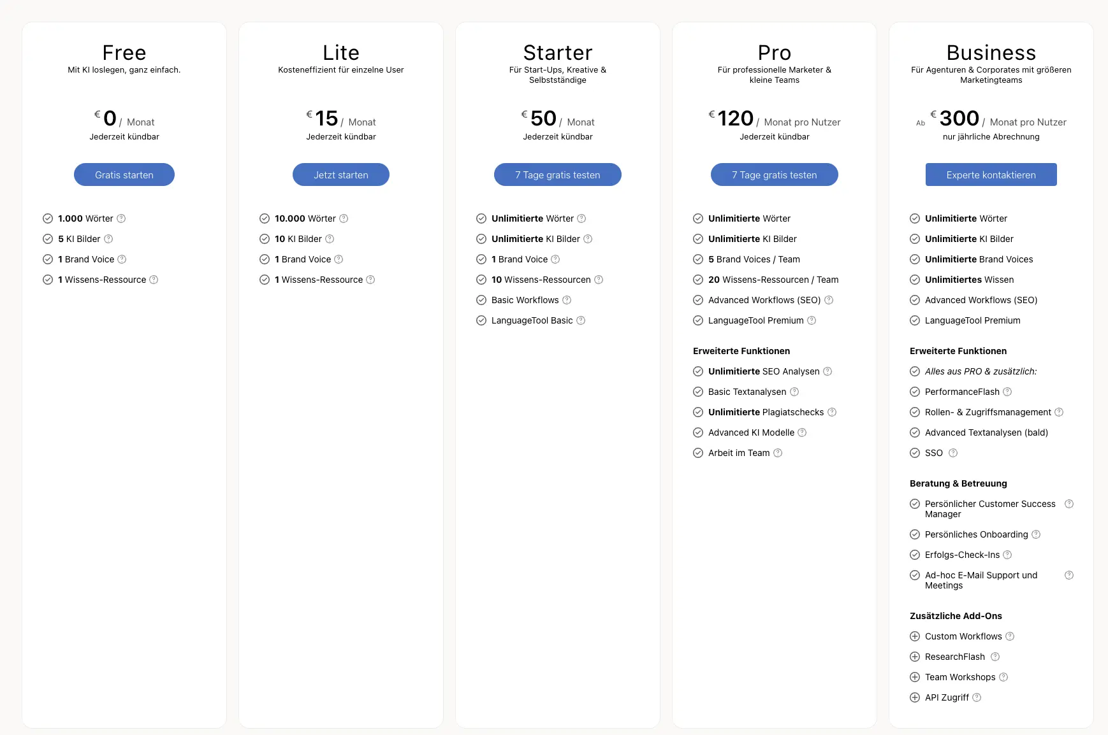This screenshot has width=1108, height=735.
Task: Click Experte kontaktieren button
Action: 991,175
